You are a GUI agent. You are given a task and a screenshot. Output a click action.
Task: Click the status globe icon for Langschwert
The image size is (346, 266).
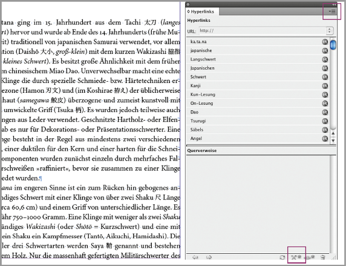325,59
